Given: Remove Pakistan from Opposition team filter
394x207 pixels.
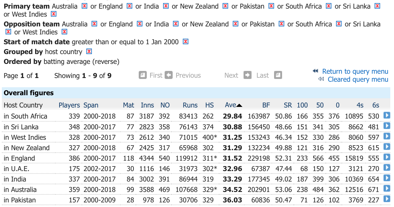Looking at the screenshot, I should (281, 24).
